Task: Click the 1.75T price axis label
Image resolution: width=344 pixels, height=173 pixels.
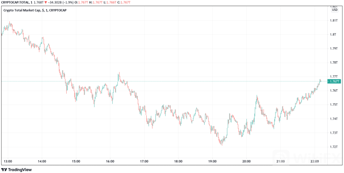Action: 333,105
